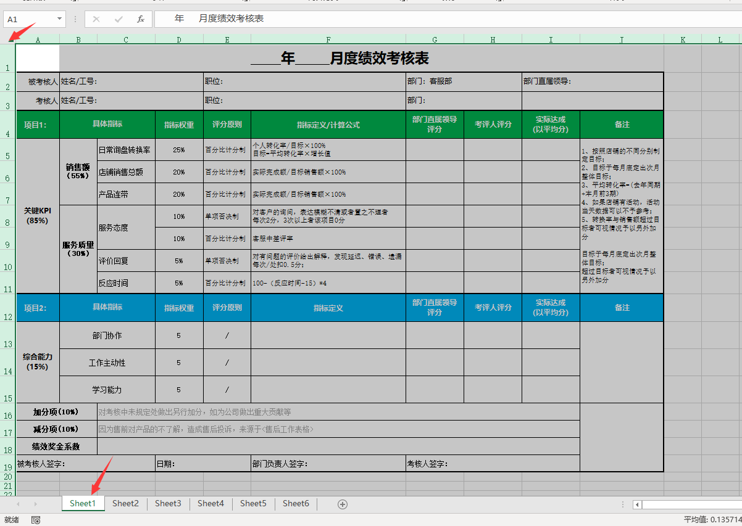Select column D header
Screen dimensions: 742x526
[x=179, y=39]
